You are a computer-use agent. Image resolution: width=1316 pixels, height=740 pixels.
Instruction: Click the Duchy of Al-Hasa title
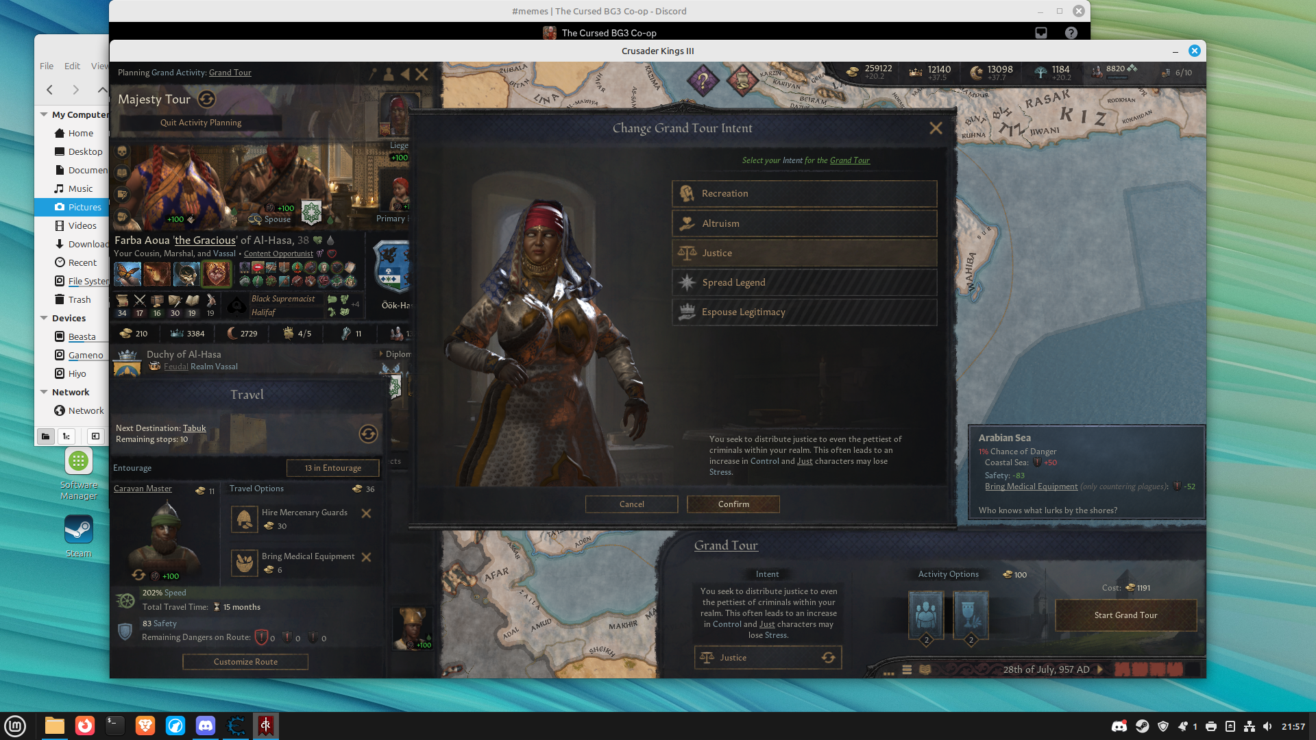184,354
